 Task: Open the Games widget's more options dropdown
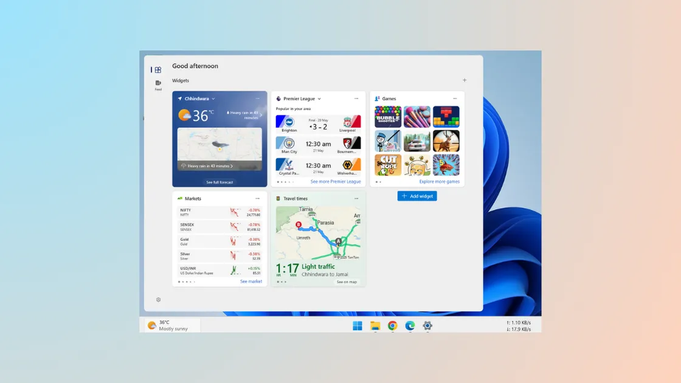(x=455, y=98)
